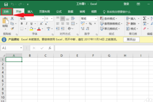This screenshot has width=153, height=102.
Task: Click the Percent Style icon
Action: [90, 24]
